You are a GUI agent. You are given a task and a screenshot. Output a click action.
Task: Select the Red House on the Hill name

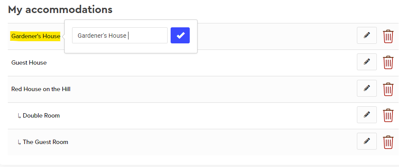pyautogui.click(x=41, y=89)
